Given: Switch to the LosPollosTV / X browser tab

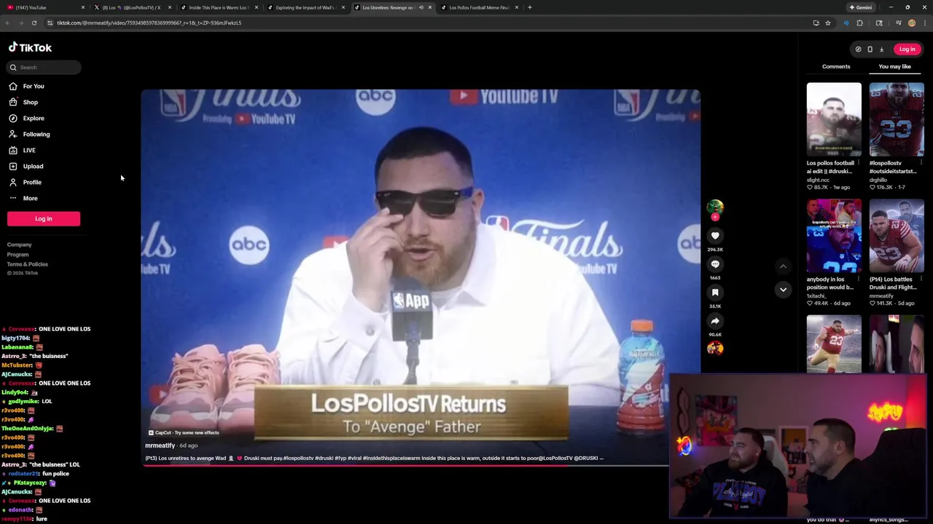Looking at the screenshot, I should (x=131, y=7).
